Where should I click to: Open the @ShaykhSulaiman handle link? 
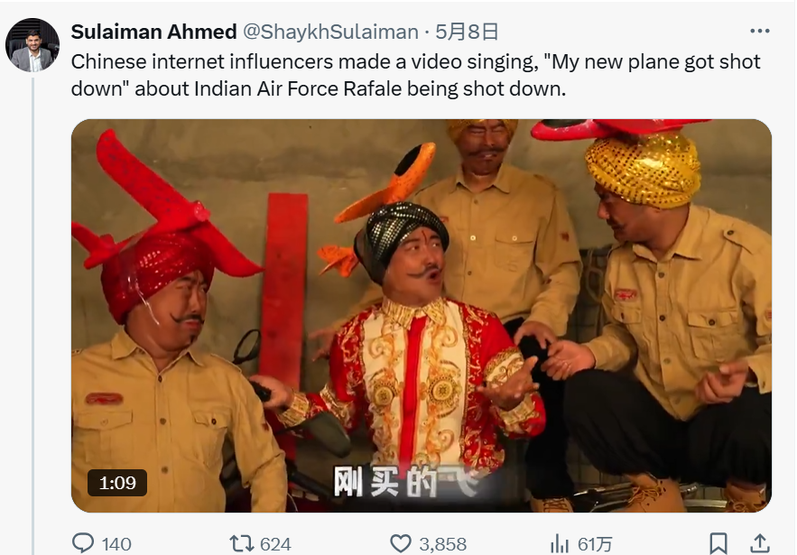click(x=330, y=32)
